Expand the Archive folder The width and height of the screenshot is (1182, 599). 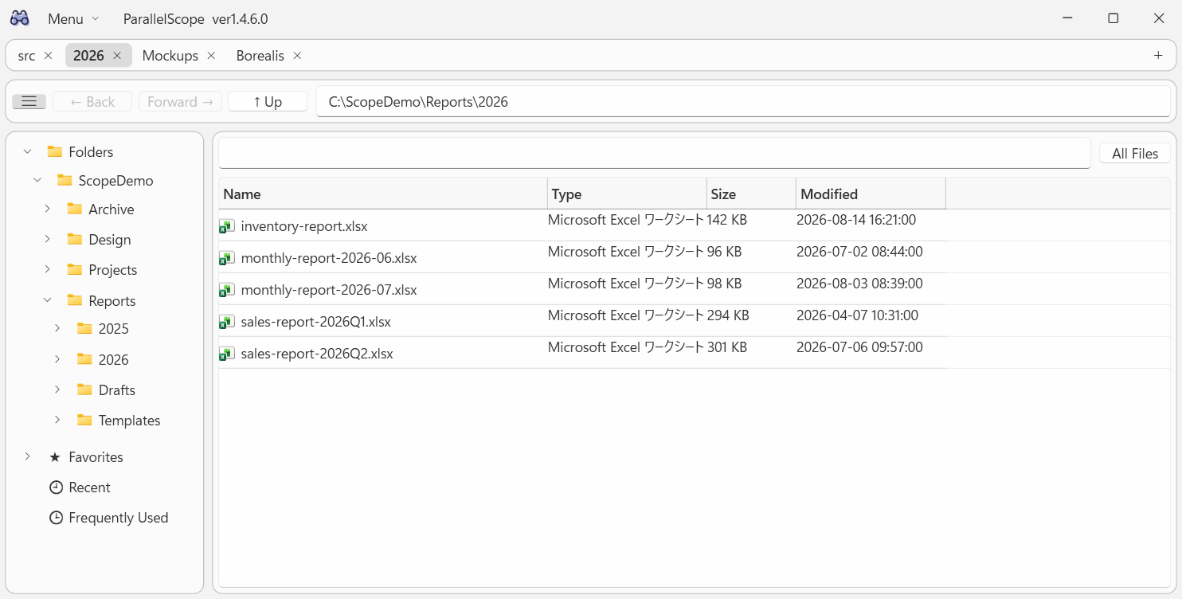pyautogui.click(x=48, y=209)
